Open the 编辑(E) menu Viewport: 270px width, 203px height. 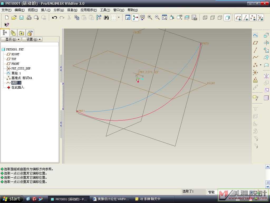(x=20, y=10)
